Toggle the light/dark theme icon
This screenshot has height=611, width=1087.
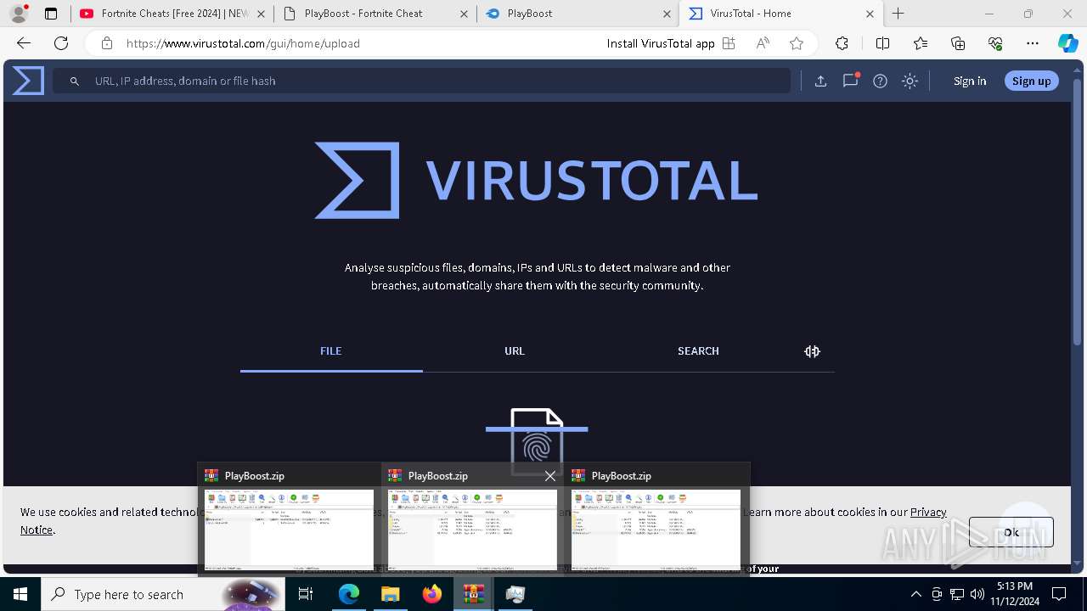[910, 81]
